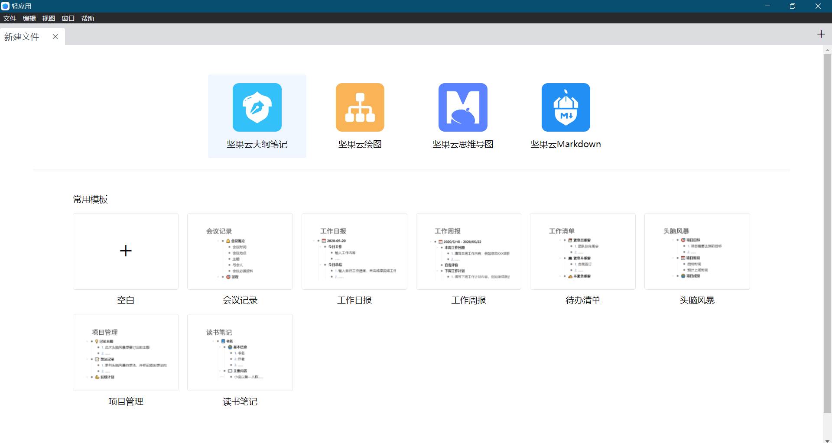This screenshot has width=832, height=443.
Task: Choose the 待办清单 template thumbnail
Action: click(583, 251)
